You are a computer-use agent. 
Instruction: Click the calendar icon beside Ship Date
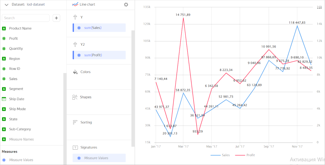tap(4, 99)
